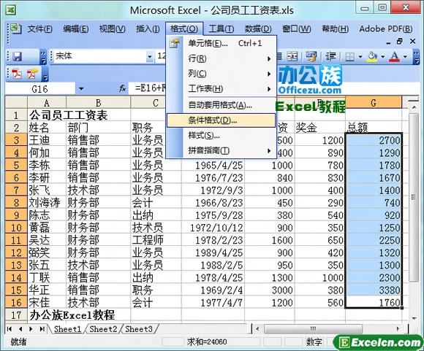
Task: Go to first sheet navigation arrow
Action: pyautogui.click(x=10, y=329)
